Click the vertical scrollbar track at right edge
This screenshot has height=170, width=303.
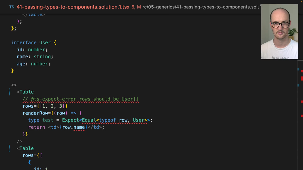(x=300, y=116)
